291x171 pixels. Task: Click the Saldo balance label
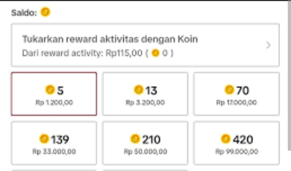pyautogui.click(x=24, y=13)
